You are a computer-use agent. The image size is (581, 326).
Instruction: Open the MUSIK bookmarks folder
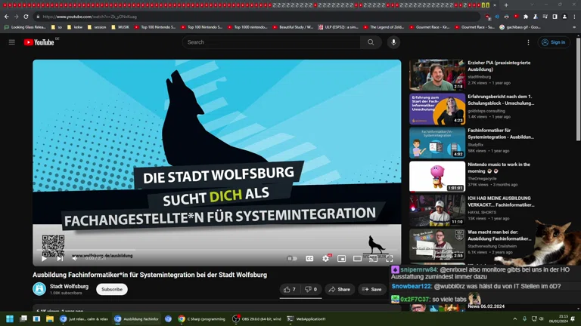pyautogui.click(x=120, y=27)
